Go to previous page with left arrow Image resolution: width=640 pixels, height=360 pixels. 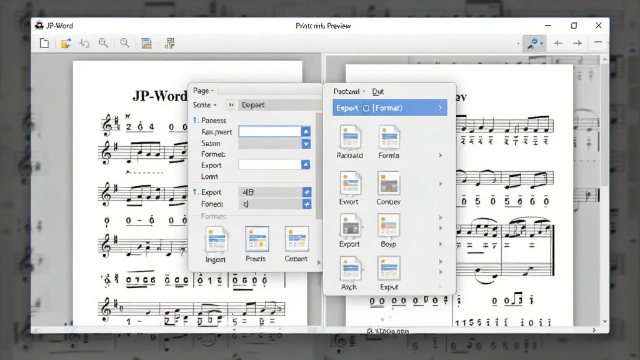(558, 43)
